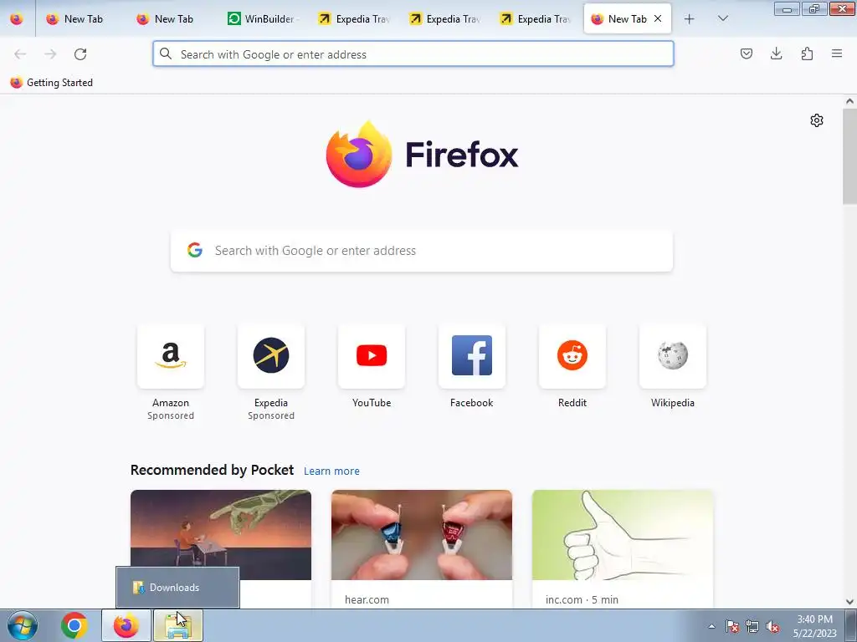Show hidden system tray icons
The width and height of the screenshot is (857, 642).
(711, 626)
